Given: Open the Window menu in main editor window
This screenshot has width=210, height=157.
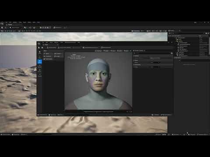Looking at the screenshot, I should point(15,22).
